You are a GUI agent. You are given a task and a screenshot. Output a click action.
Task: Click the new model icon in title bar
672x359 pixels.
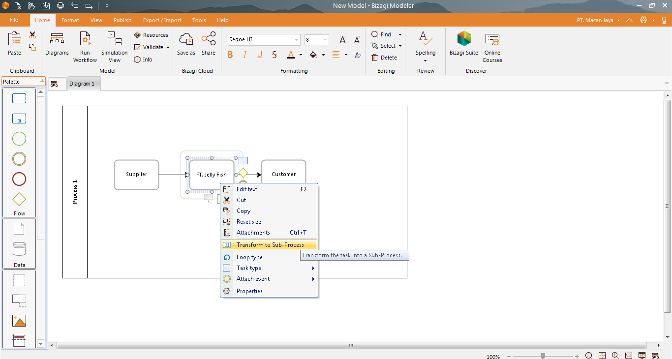pyautogui.click(x=18, y=6)
